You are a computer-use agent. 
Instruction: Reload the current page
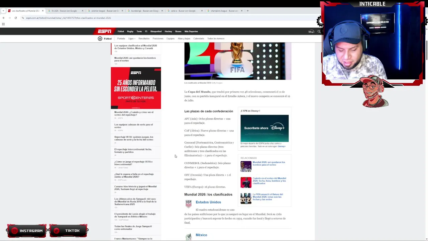coord(15,18)
